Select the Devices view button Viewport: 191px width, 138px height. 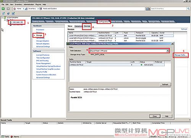pos(87,26)
